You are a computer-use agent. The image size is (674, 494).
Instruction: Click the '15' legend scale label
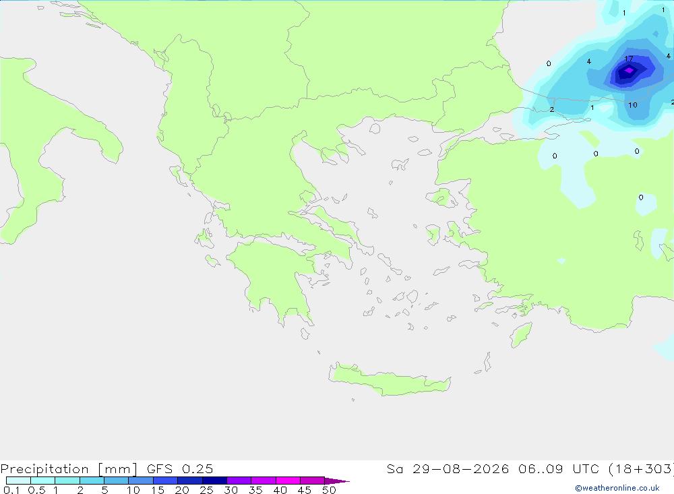[x=157, y=490]
